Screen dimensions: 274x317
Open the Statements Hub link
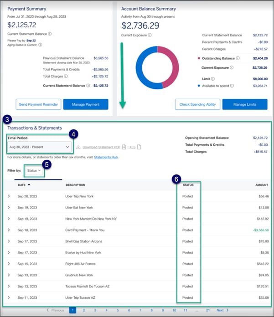[106, 157]
